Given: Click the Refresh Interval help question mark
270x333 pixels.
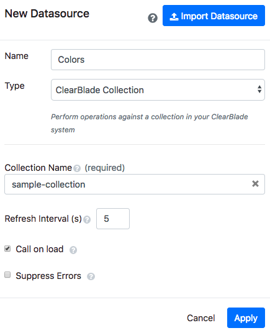Looking at the screenshot, I should point(87,219).
